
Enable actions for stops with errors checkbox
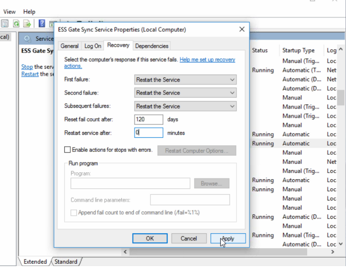pos(67,150)
